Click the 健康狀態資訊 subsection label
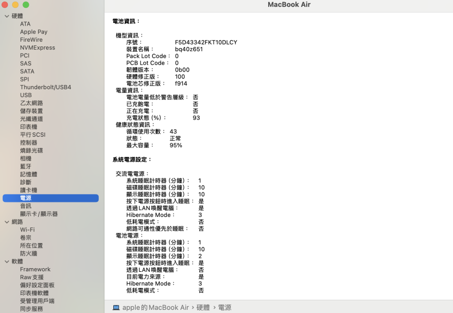The image size is (453, 313). 135,125
